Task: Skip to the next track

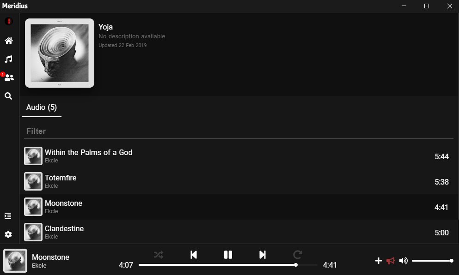Action: pyautogui.click(x=263, y=255)
